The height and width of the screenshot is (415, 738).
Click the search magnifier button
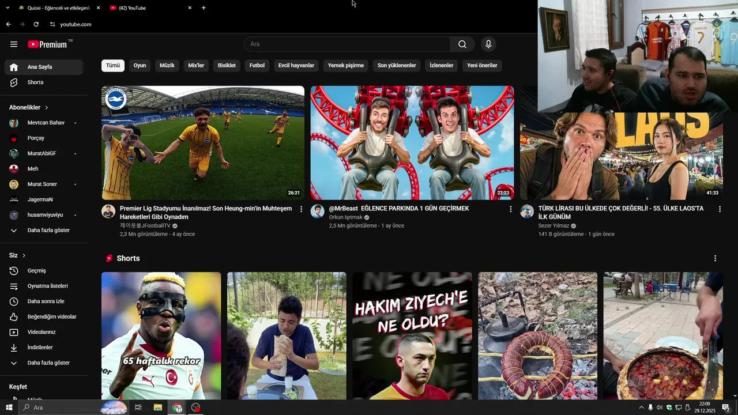(462, 44)
